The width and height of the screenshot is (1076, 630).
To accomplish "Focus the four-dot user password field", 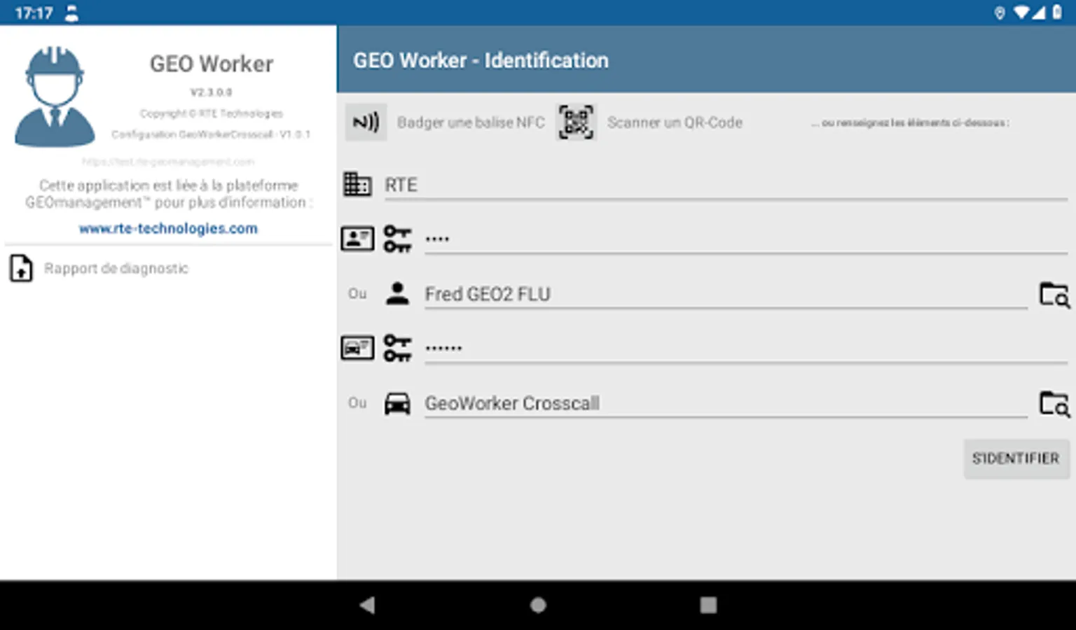I will coord(746,239).
